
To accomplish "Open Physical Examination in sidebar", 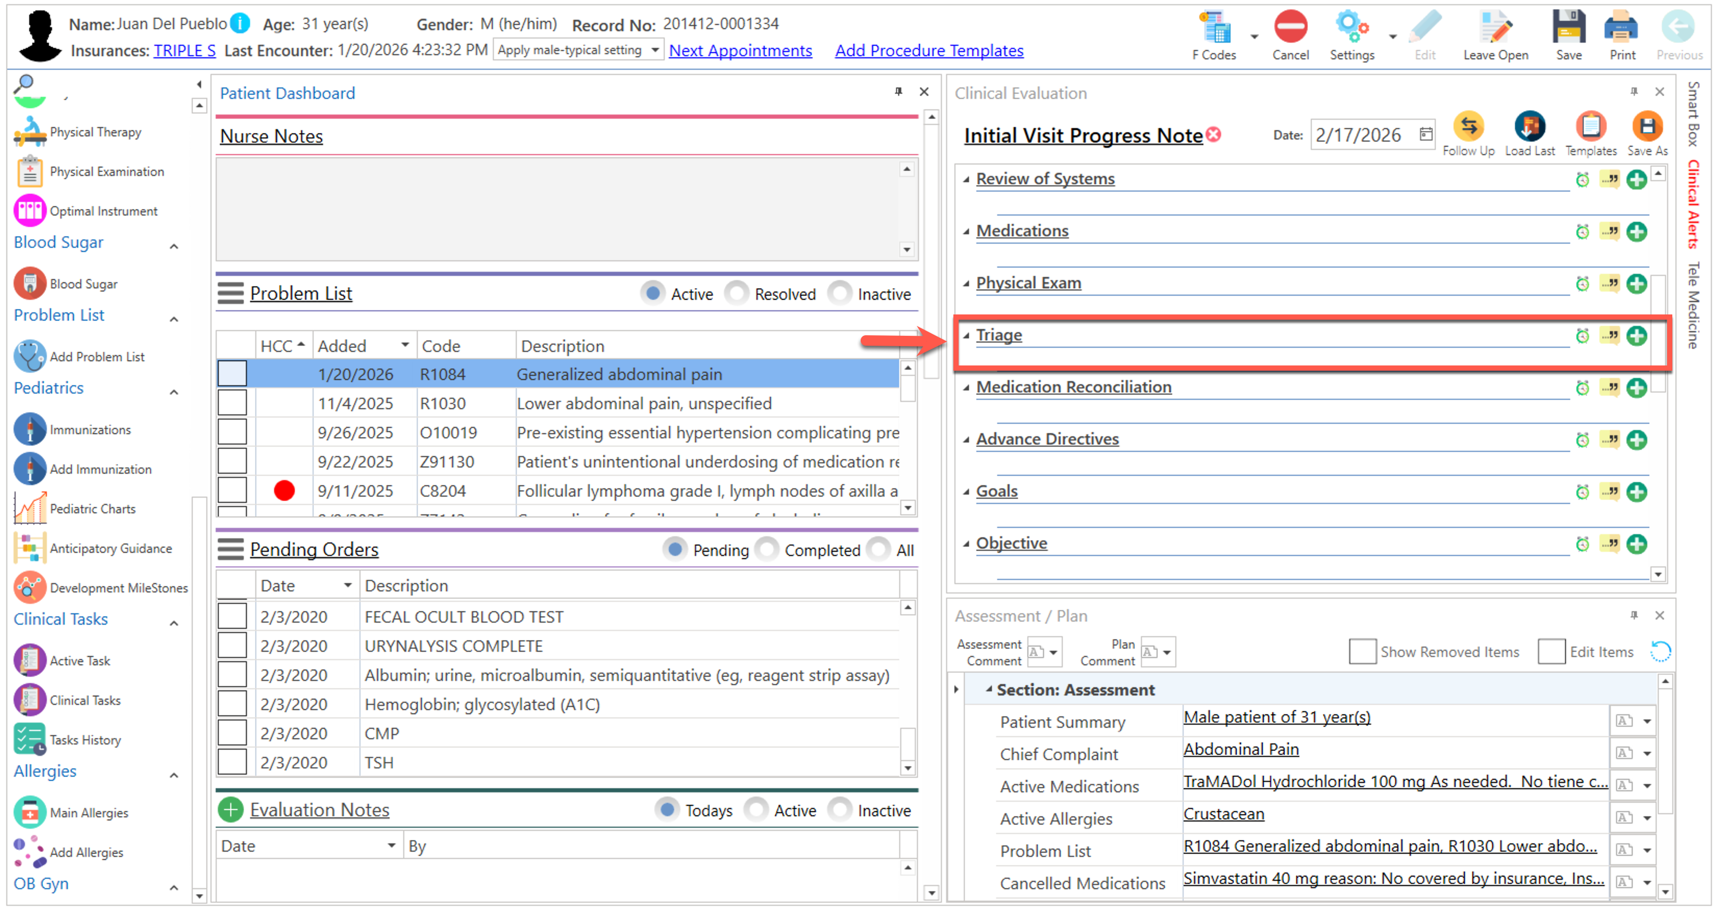I will [106, 171].
